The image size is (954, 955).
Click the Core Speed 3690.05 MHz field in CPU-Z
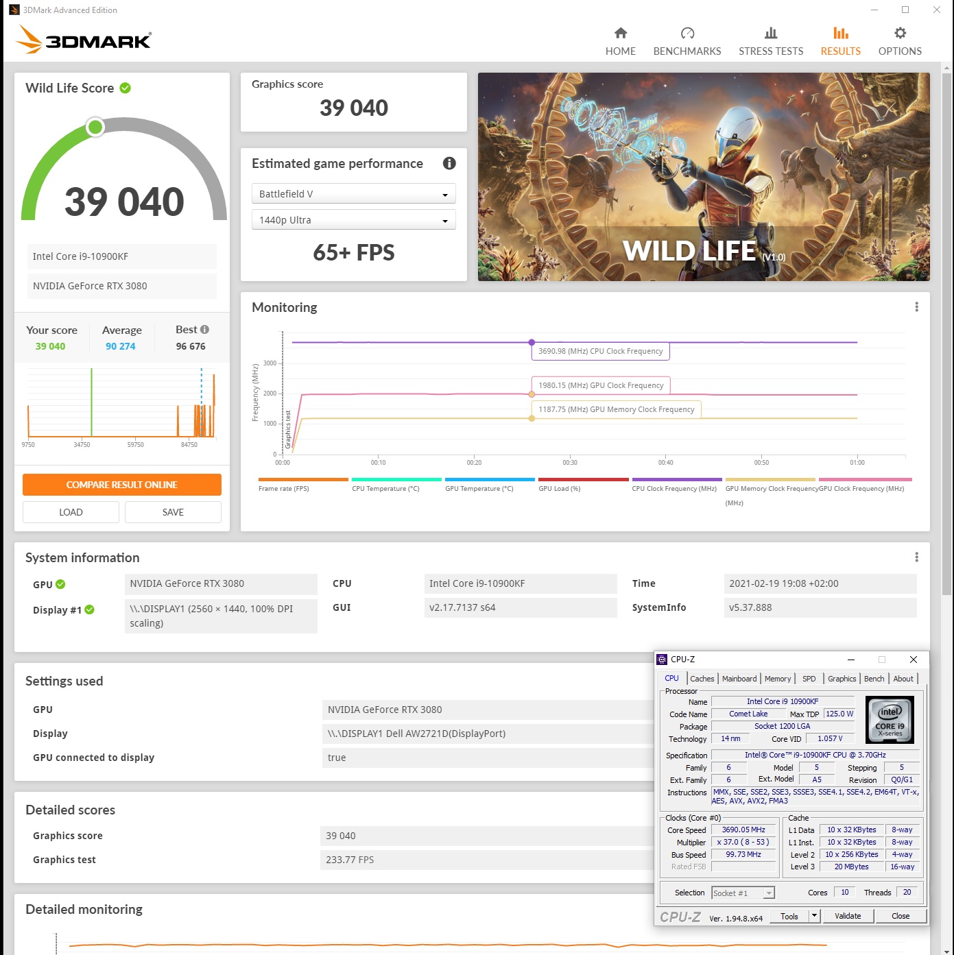(743, 830)
